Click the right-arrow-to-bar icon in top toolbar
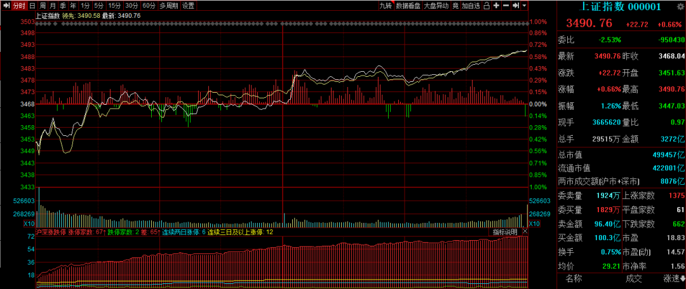This screenshot has height=289, width=686. (x=516, y=6)
